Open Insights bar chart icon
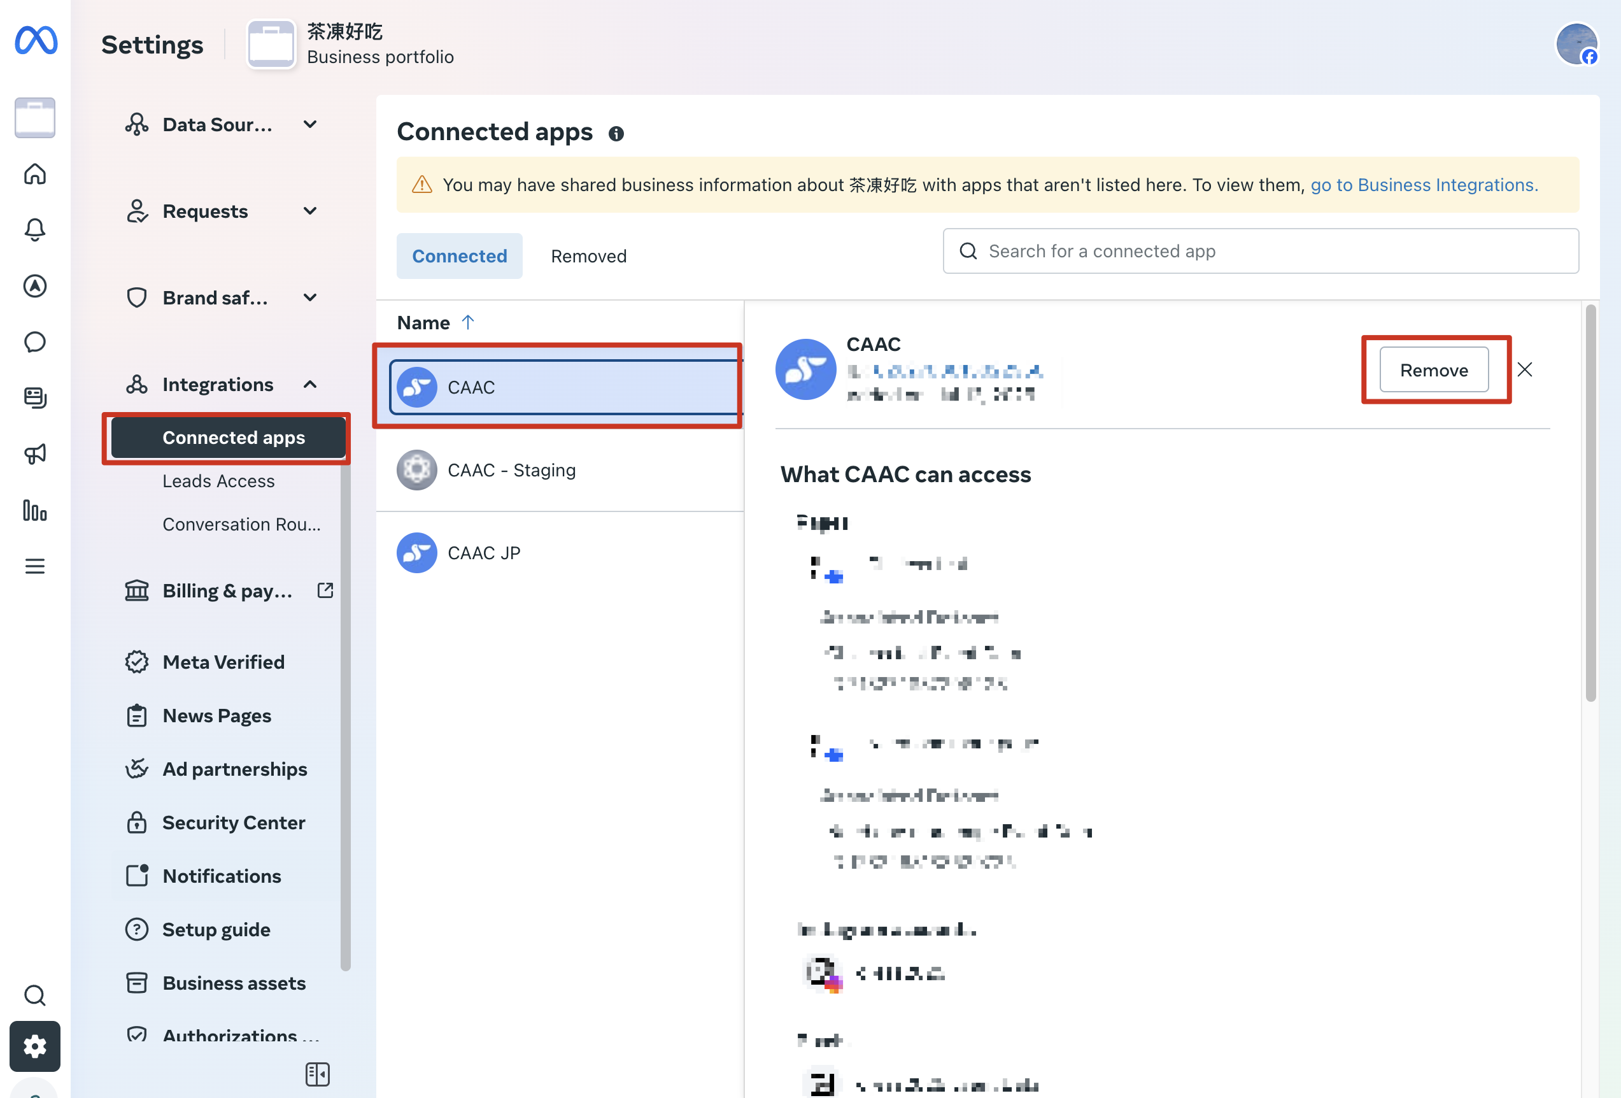This screenshot has width=1621, height=1098. (x=35, y=511)
